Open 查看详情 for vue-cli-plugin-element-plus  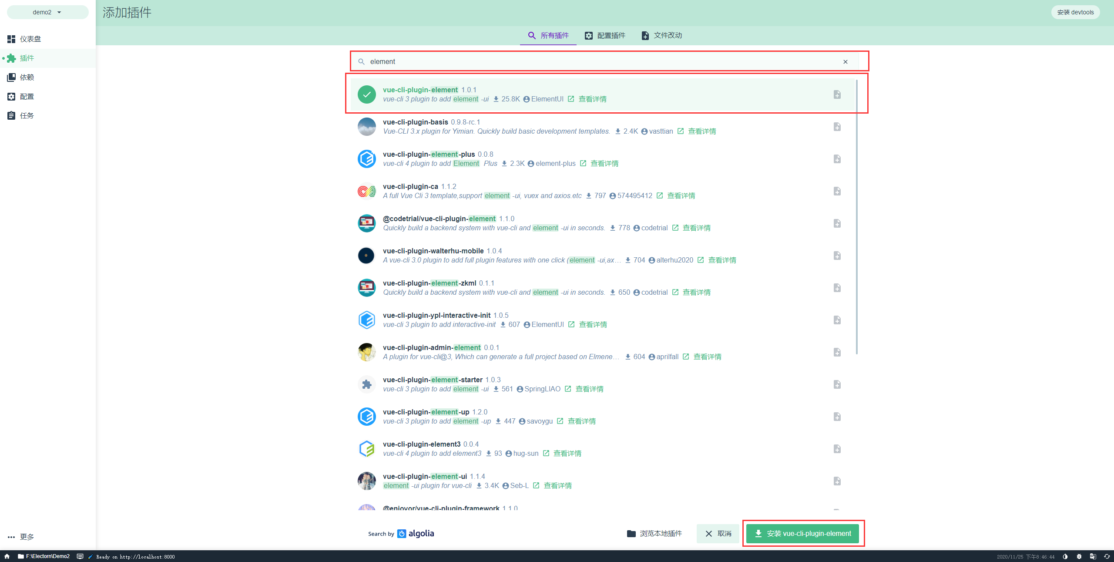point(604,164)
